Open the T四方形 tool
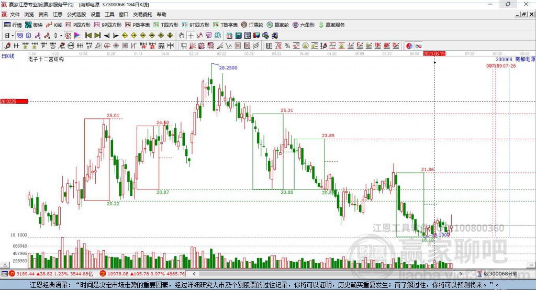Viewport: 536px width, 290px height. pos(166,25)
